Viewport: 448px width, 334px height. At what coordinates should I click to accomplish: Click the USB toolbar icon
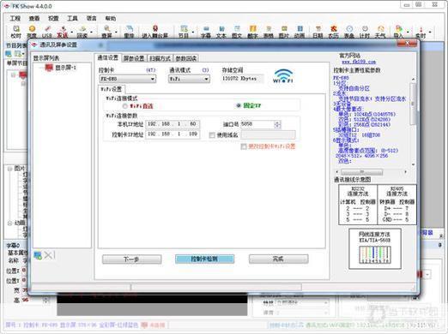tap(47, 32)
